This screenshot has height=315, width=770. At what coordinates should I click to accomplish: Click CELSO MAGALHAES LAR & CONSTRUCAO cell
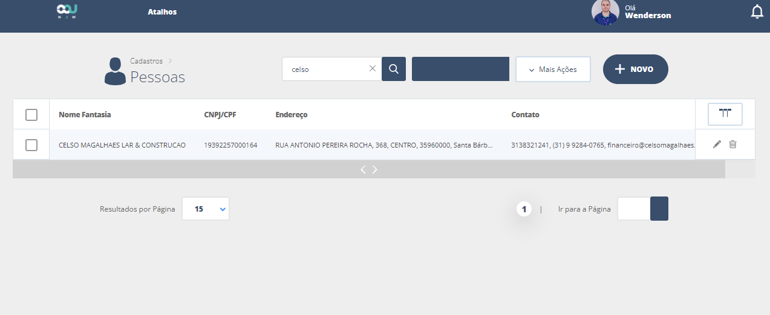pos(122,145)
